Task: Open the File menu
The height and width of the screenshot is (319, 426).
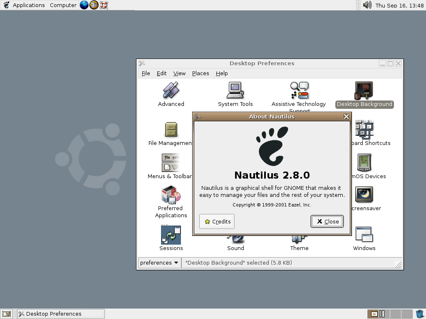Action: 146,73
